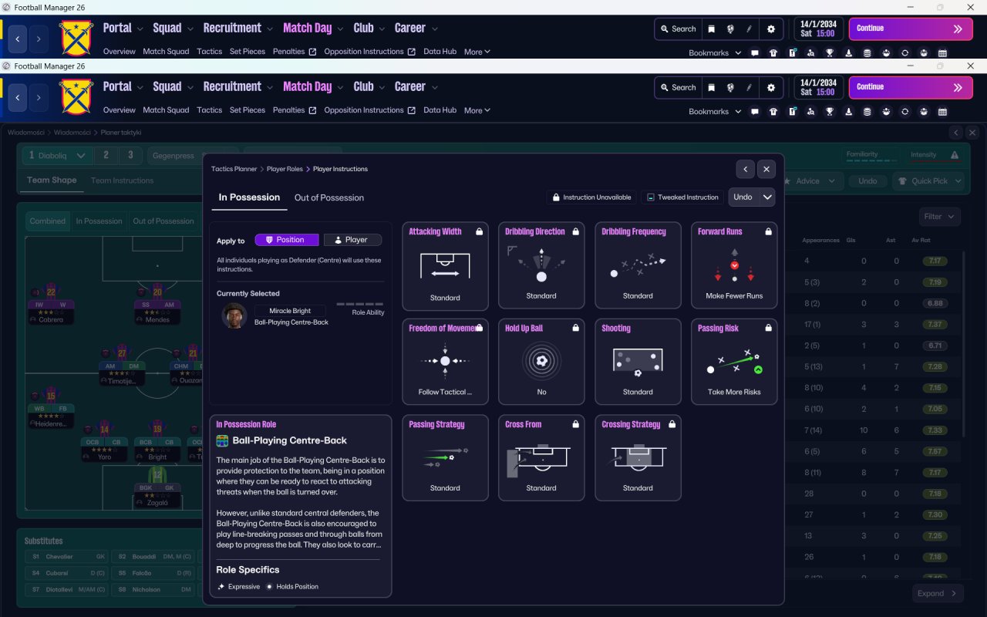Open the gear settings icon in back window
The image size is (987, 617).
[771, 29]
